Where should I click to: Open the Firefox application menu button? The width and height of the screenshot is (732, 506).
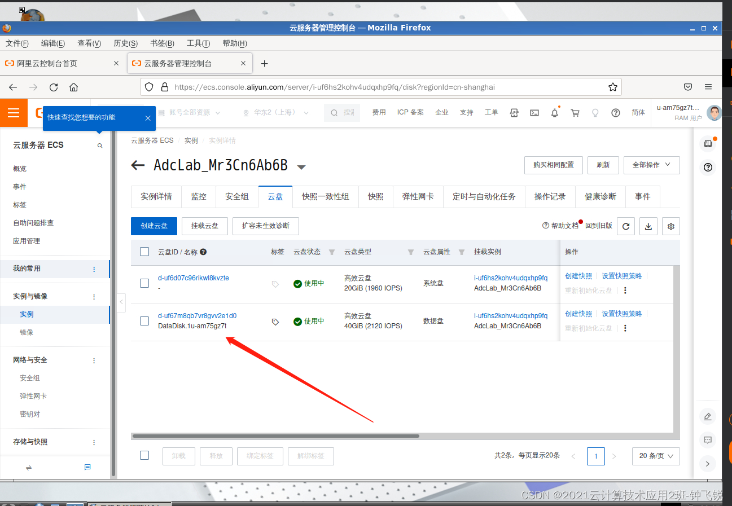(x=708, y=87)
